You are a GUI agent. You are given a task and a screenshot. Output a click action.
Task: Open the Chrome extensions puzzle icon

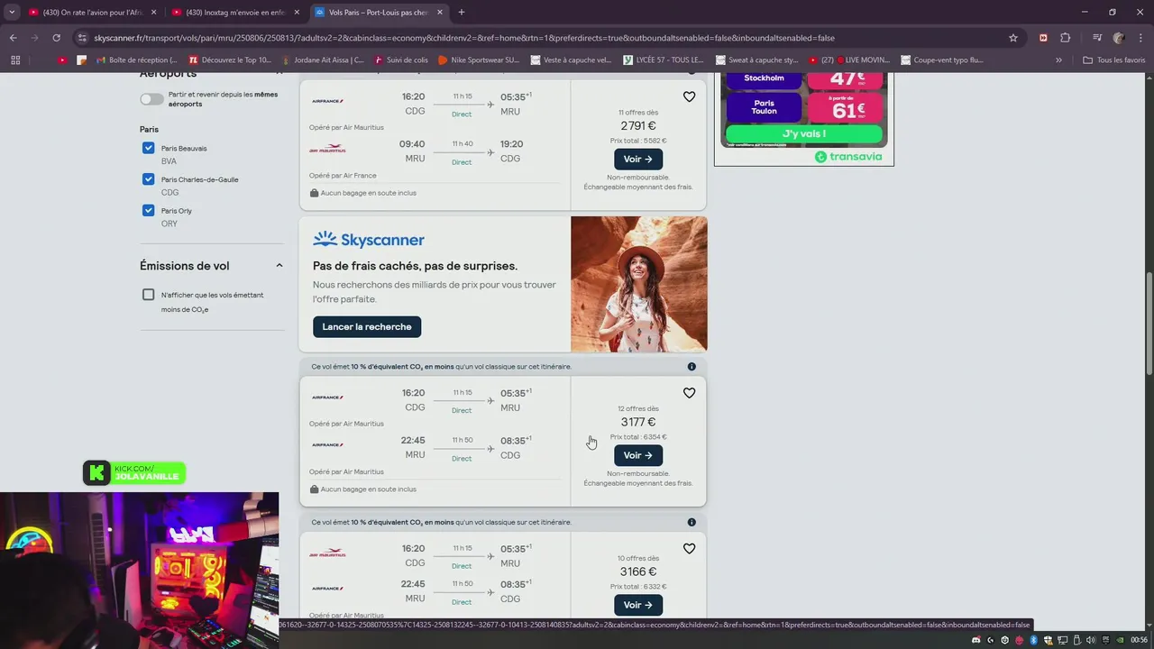pos(1065,38)
